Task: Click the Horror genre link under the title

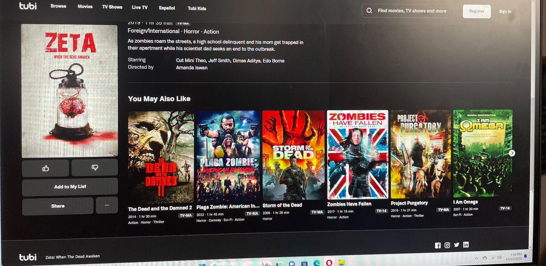Action: (x=192, y=31)
